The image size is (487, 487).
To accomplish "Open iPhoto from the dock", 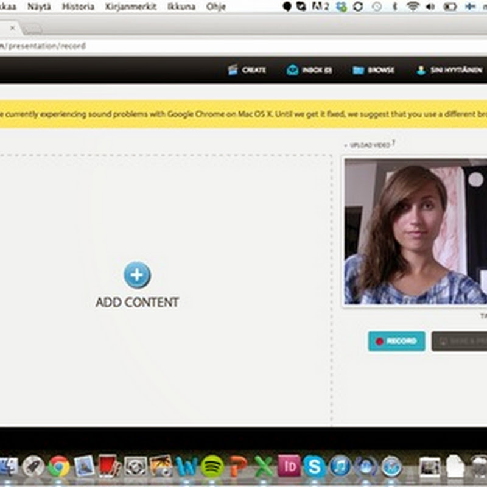I will (x=161, y=466).
